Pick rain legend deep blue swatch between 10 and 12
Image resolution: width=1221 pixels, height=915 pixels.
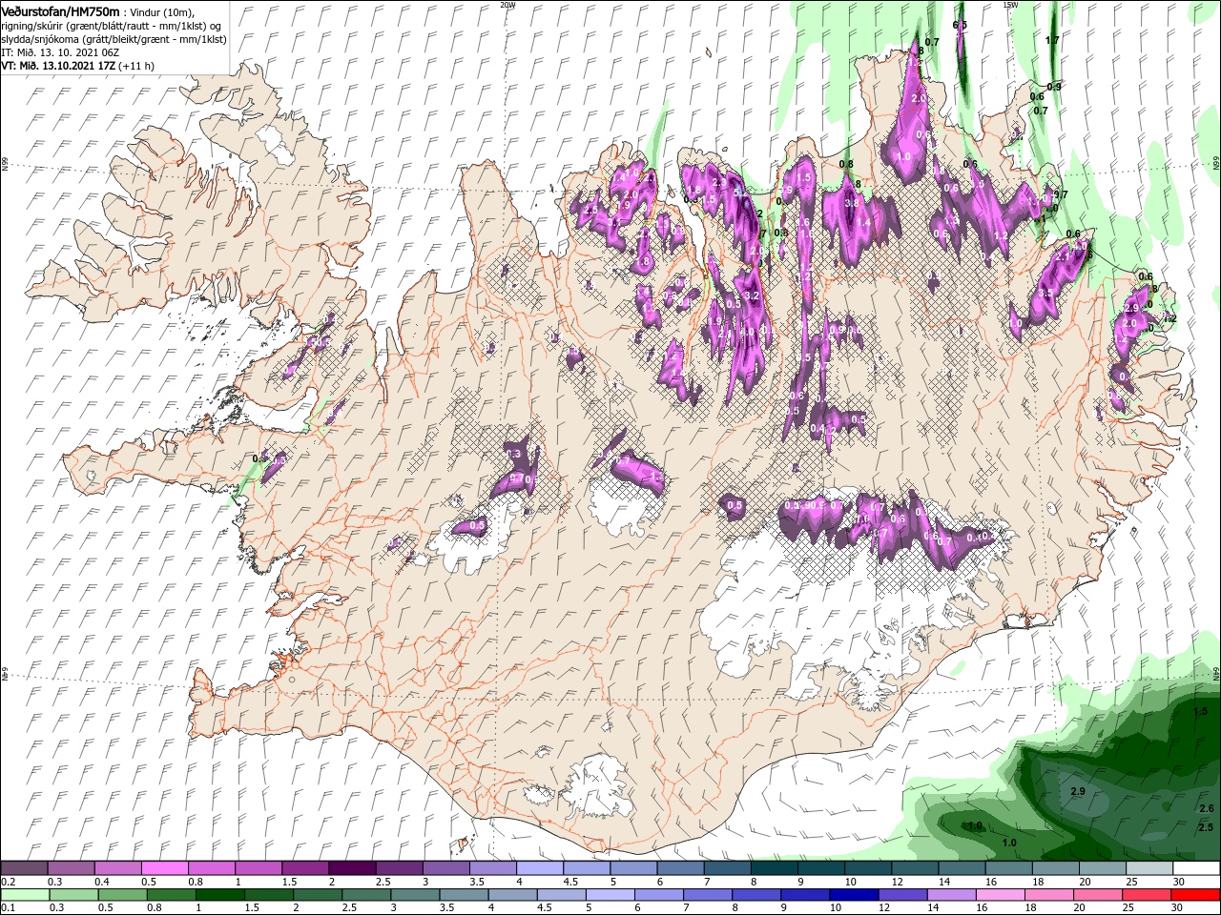click(854, 895)
